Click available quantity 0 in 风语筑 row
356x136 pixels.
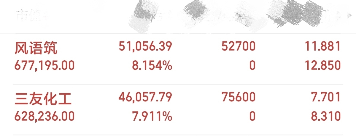tap(252, 65)
